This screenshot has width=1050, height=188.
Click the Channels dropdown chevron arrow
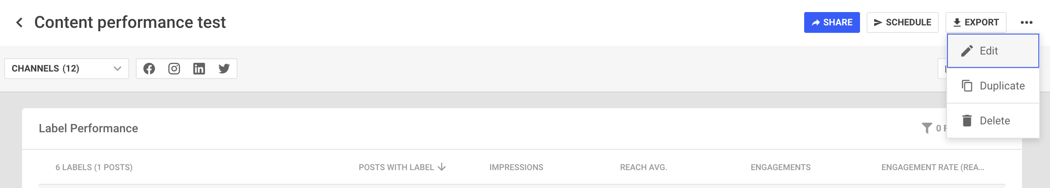tap(117, 69)
